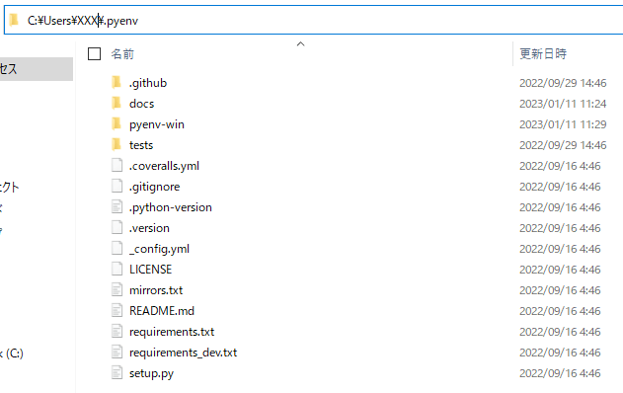Select the .version file name
Image resolution: width=623 pixels, height=393 pixels.
click(x=149, y=228)
